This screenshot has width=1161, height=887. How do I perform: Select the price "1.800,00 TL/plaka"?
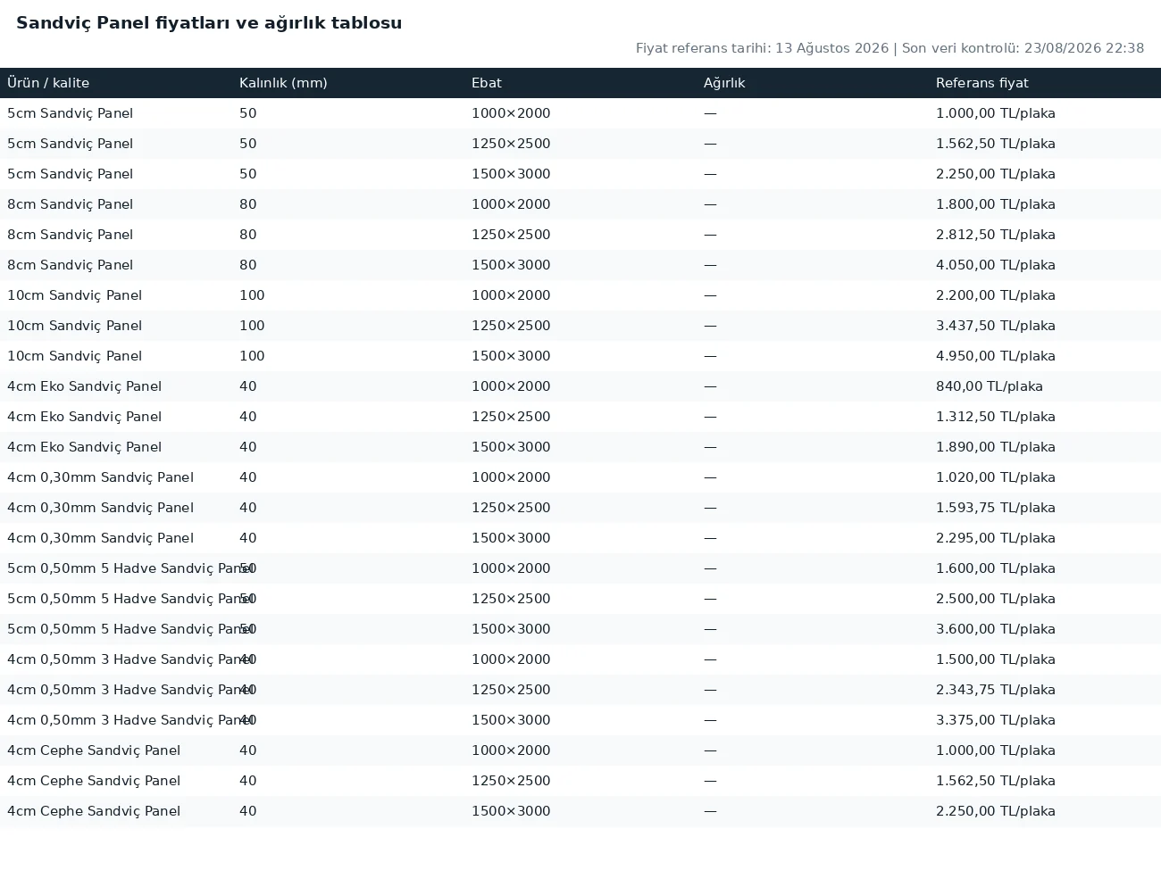click(996, 204)
